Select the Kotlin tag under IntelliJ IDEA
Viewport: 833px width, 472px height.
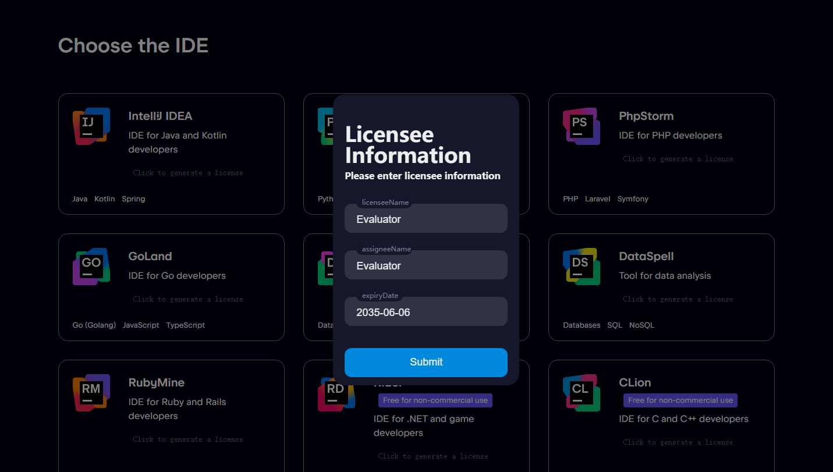pyautogui.click(x=105, y=198)
